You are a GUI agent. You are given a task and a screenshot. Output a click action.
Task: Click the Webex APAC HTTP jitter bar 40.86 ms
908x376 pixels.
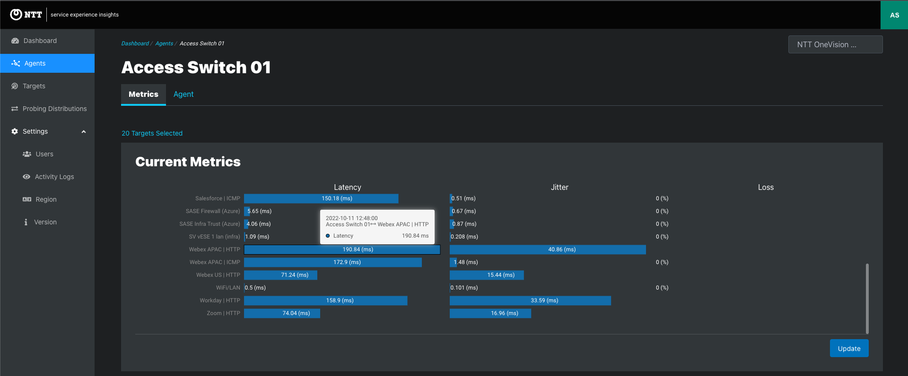tap(548, 249)
